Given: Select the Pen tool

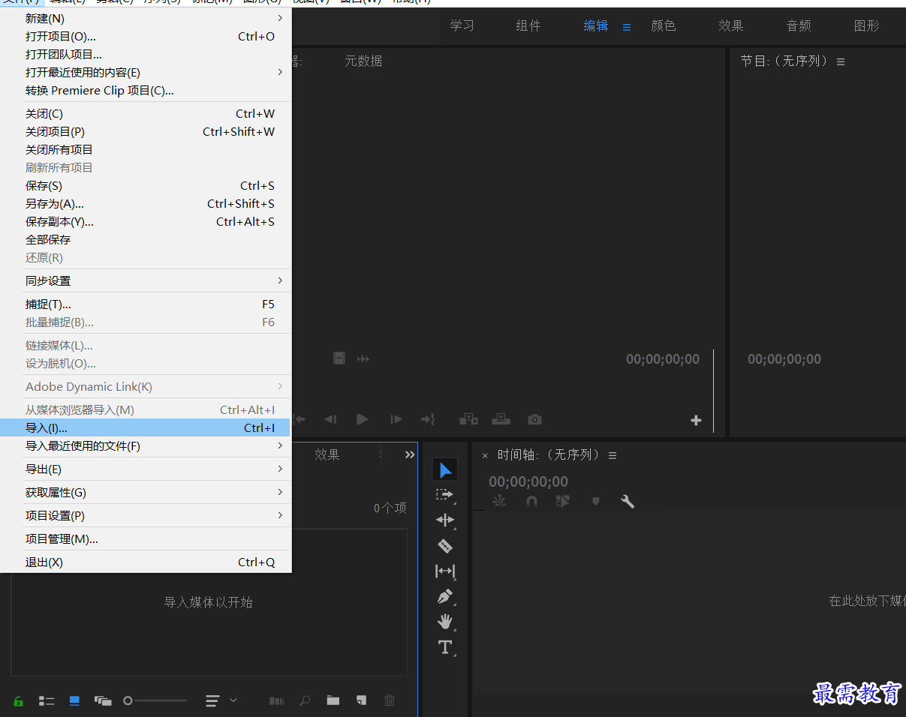Looking at the screenshot, I should [445, 597].
